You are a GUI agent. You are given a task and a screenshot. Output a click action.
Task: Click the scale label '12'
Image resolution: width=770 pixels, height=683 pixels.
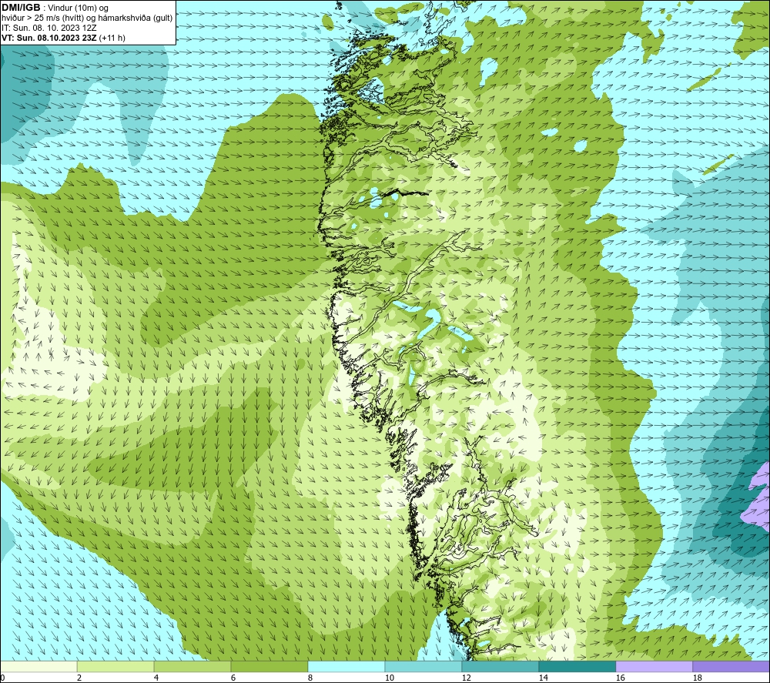[x=466, y=678]
